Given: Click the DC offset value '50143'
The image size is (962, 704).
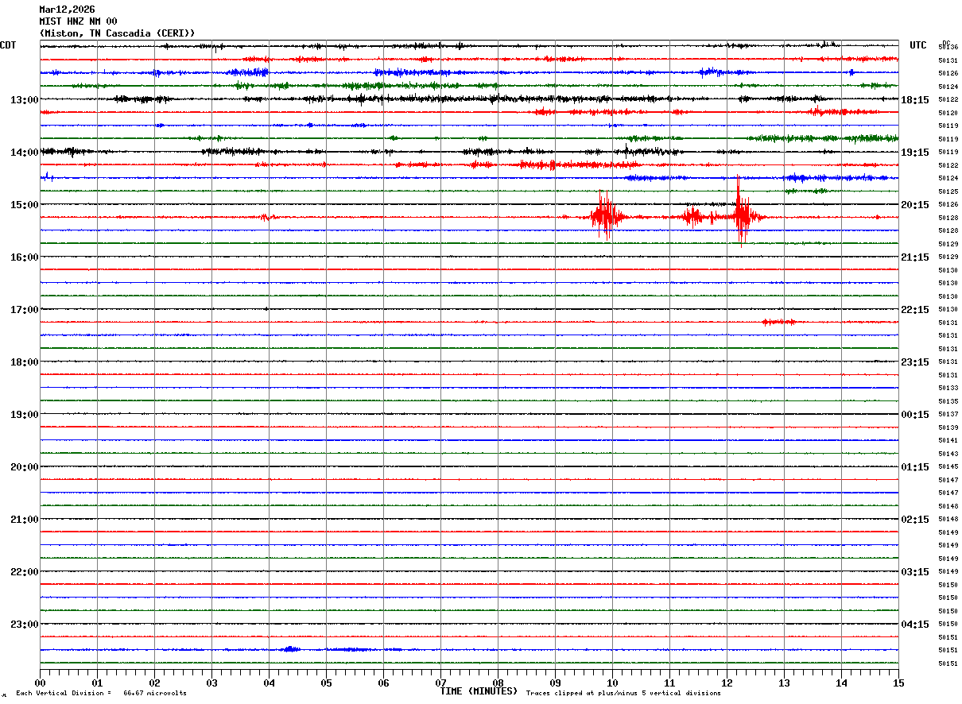Looking at the screenshot, I should coord(948,454).
